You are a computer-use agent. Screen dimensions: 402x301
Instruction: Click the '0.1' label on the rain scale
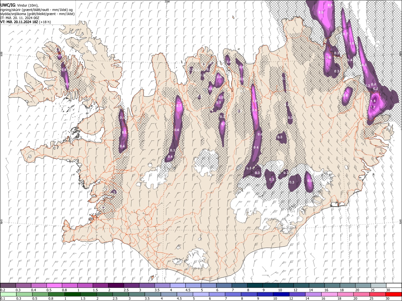3,299
